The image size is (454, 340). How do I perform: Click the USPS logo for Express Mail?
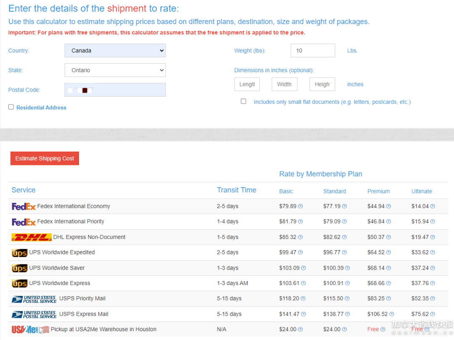(34, 314)
